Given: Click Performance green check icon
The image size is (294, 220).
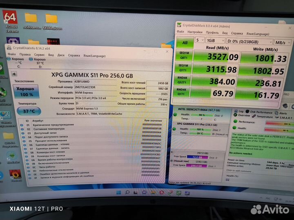Looking at the screenshot, I should pyautogui.click(x=235, y=121).
